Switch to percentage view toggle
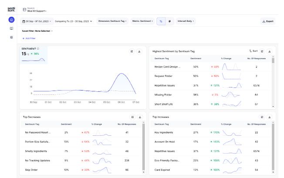This screenshot has width=284, height=178. pos(161,21)
